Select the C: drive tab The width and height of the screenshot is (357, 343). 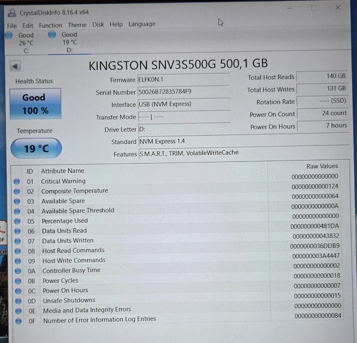26,43
